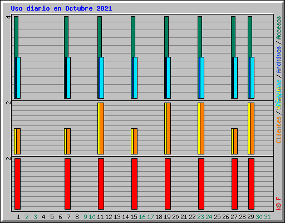Select the red KB F bar for day 15

click(134, 184)
